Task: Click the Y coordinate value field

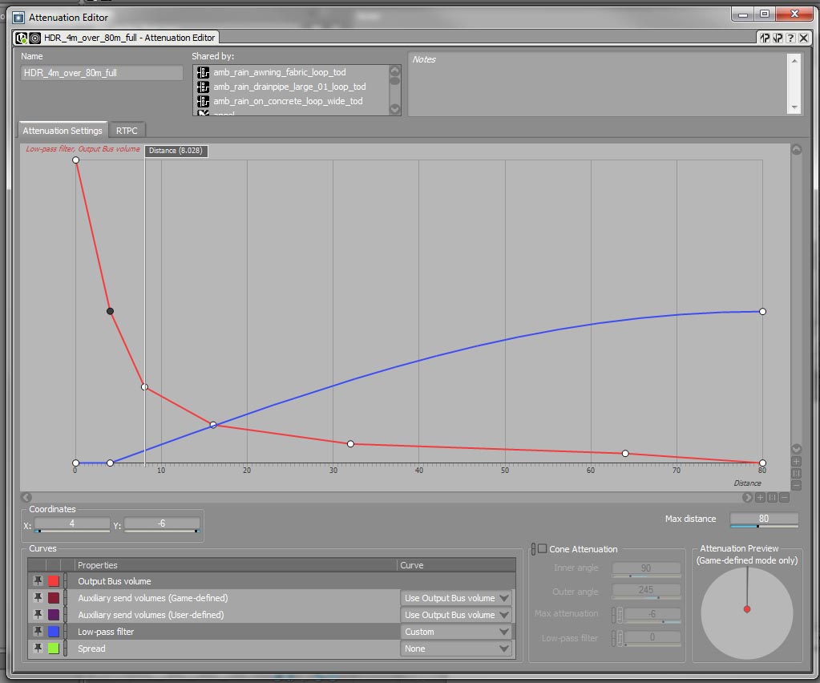Action: pos(162,523)
